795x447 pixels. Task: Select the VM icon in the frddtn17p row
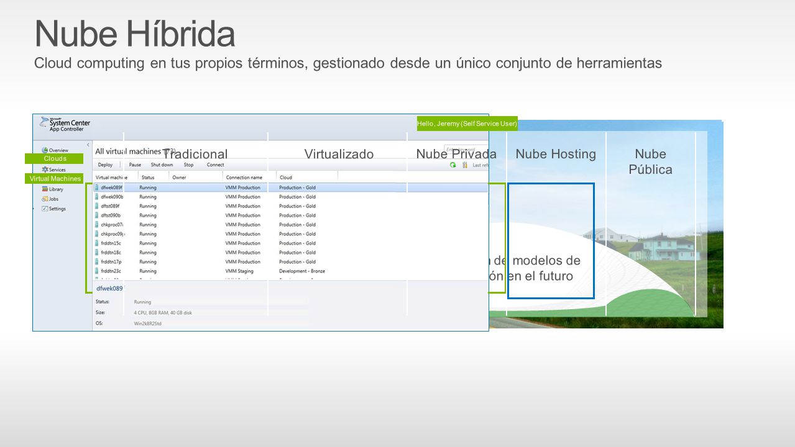(97, 262)
